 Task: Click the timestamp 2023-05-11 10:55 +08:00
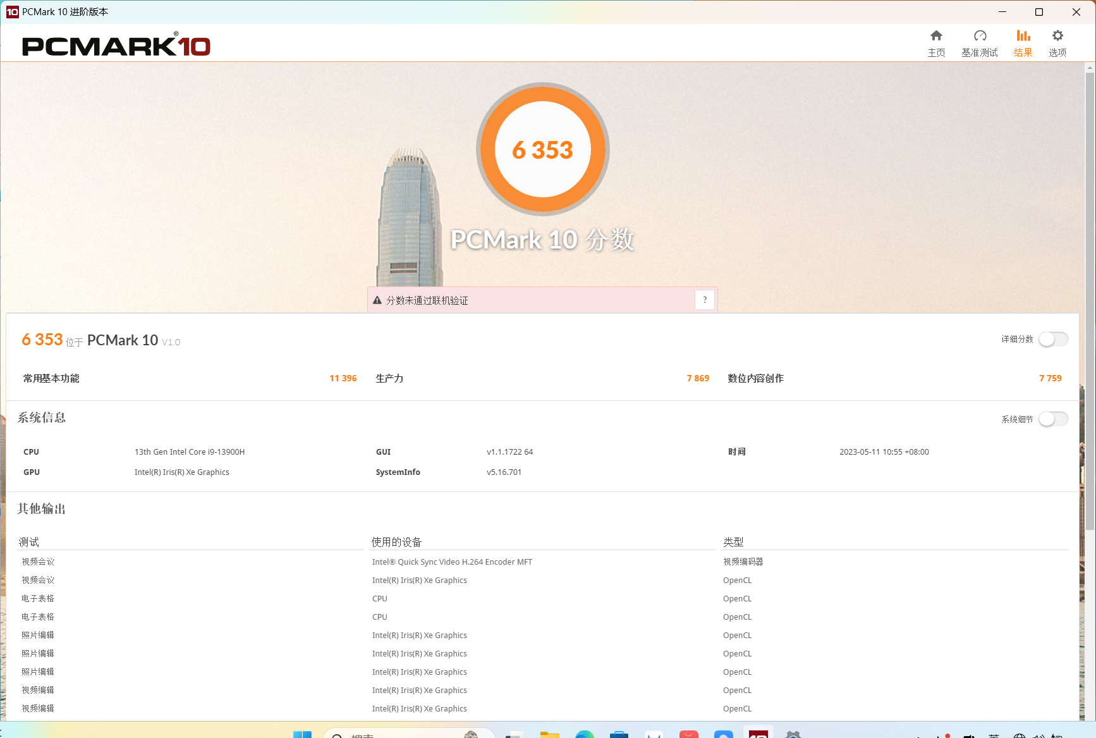(884, 452)
